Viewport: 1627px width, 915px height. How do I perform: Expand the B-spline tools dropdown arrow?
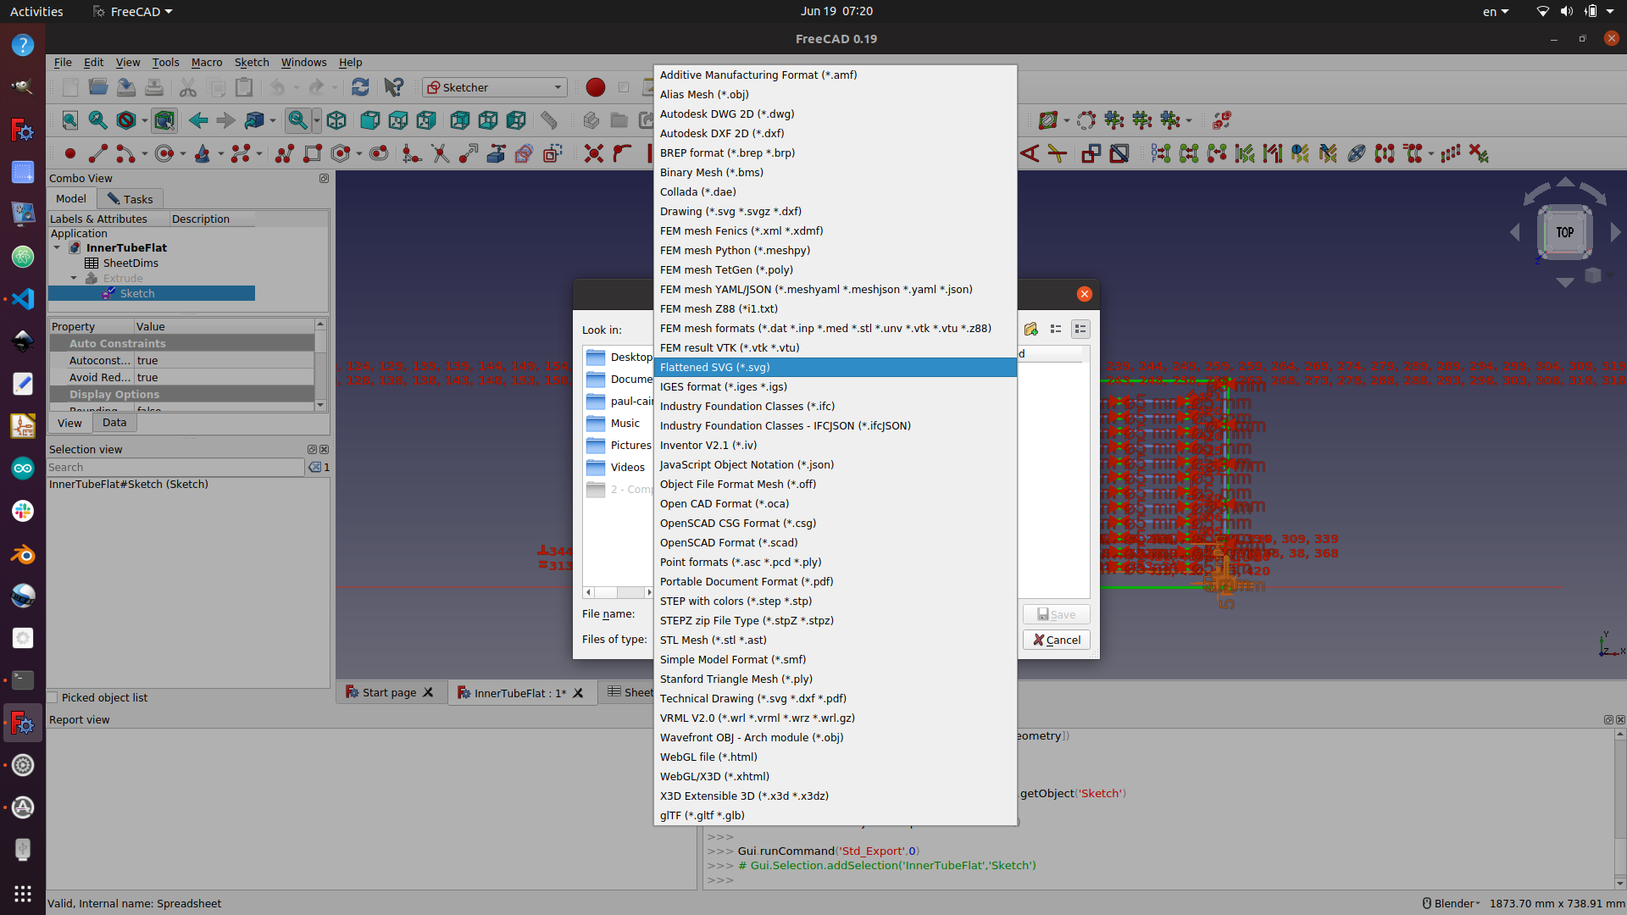pyautogui.click(x=259, y=153)
